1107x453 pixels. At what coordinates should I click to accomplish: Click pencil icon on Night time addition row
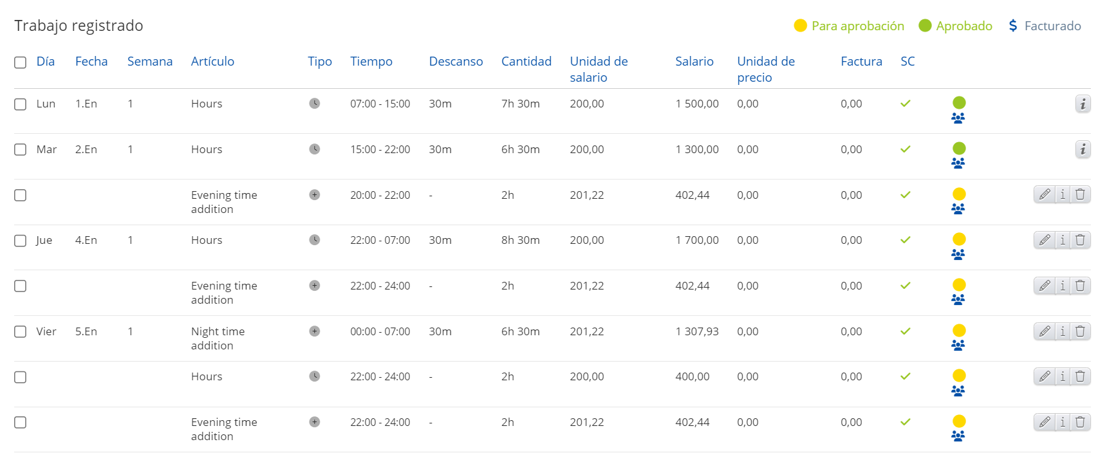[x=1044, y=331]
